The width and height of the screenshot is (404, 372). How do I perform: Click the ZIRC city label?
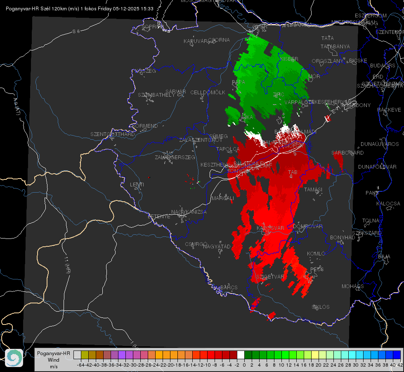pyautogui.click(x=279, y=95)
